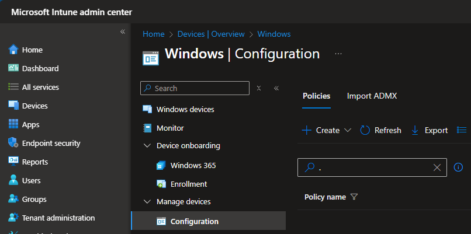Click the Endpoint security shield icon
The image size is (471, 234).
point(13,143)
